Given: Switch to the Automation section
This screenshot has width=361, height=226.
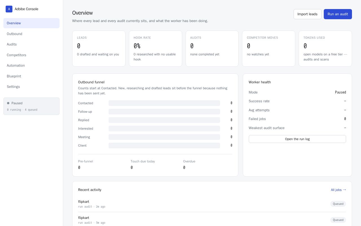Looking at the screenshot, I should click(x=31, y=66).
